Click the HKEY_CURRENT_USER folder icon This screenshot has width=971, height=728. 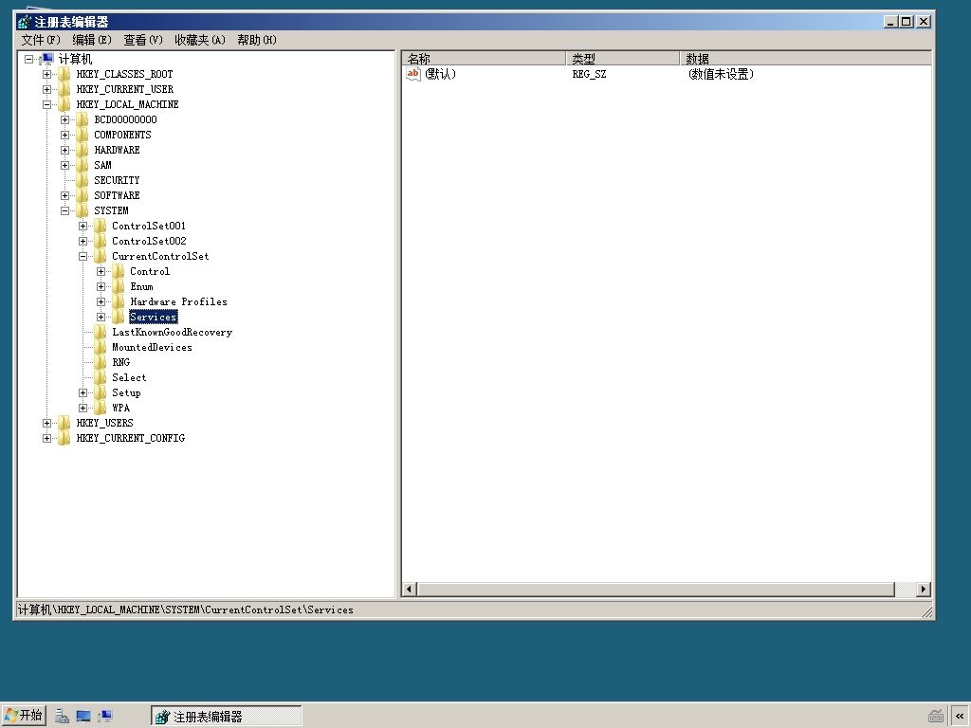(64, 90)
